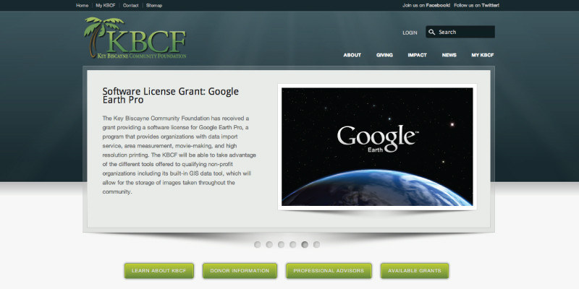Open the Sitemap link
The width and height of the screenshot is (579, 289).
pyautogui.click(x=154, y=6)
